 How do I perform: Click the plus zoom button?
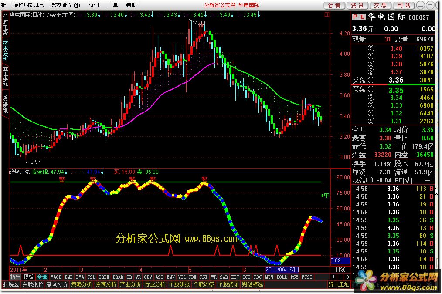tap(334, 277)
